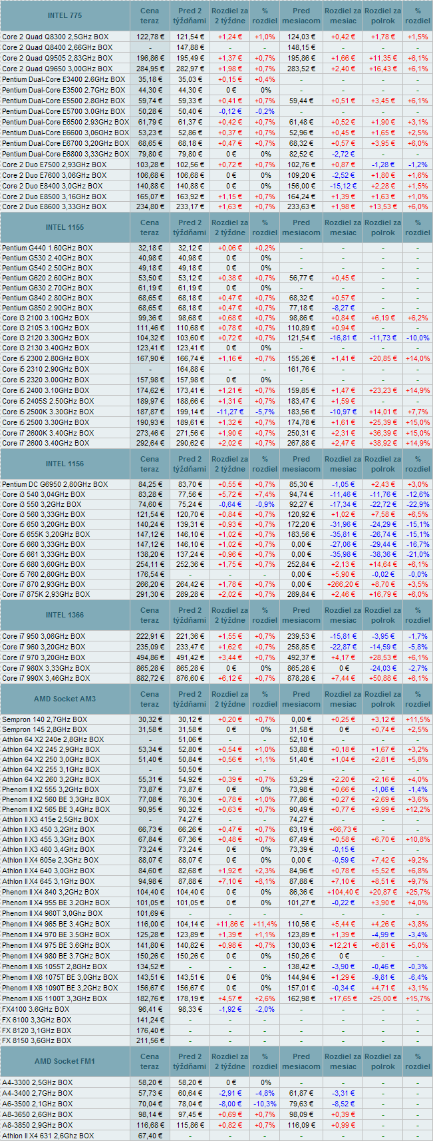Select the Core i3 2120 3.30GHz BOX name

coord(45,338)
